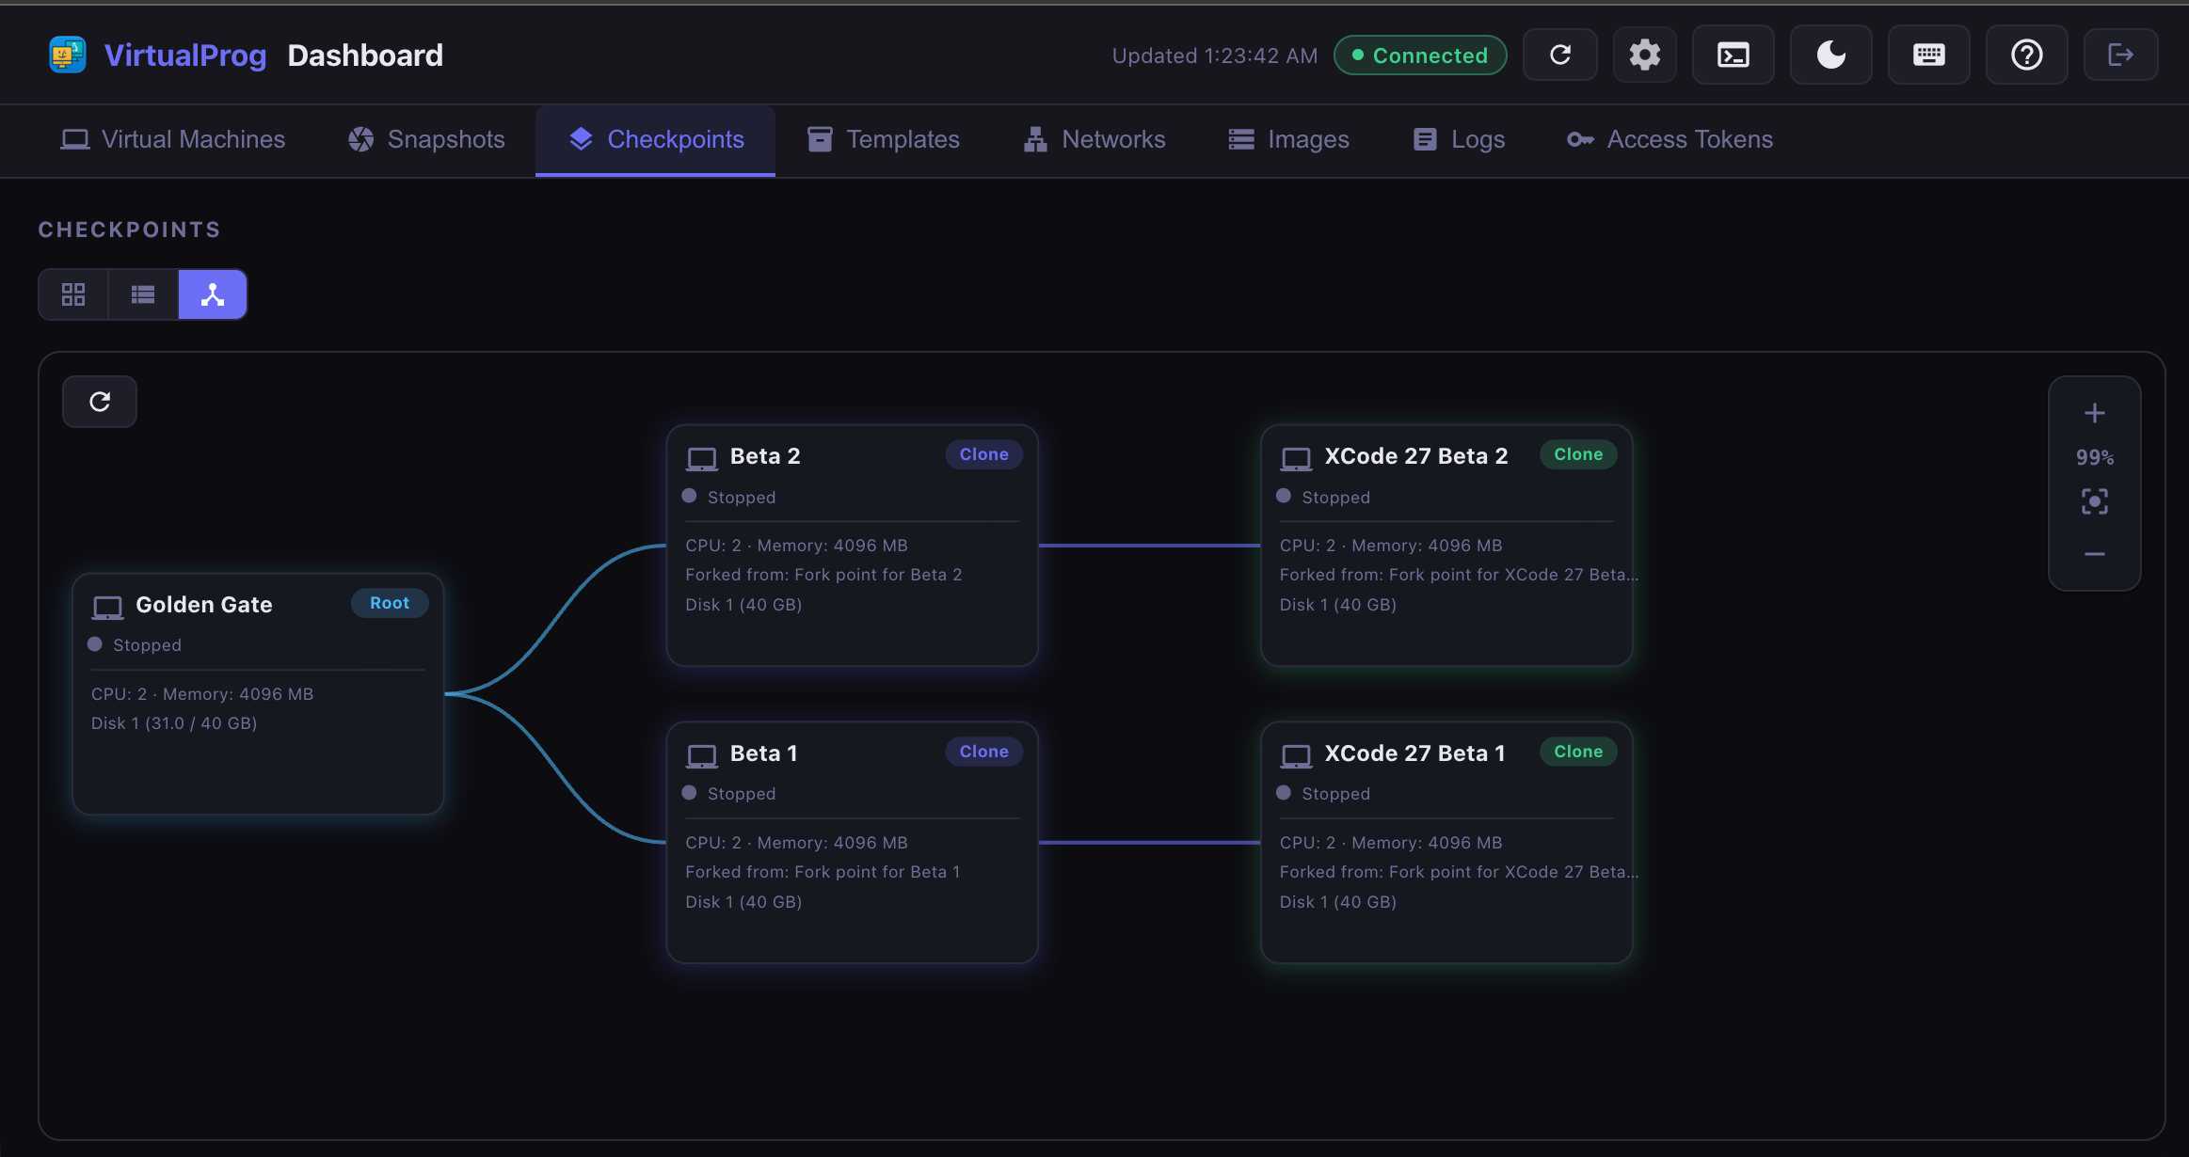Switch to the Networks tab

(1094, 139)
